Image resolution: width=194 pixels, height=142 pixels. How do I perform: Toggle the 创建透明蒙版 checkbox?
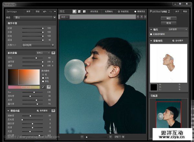pos(151,34)
